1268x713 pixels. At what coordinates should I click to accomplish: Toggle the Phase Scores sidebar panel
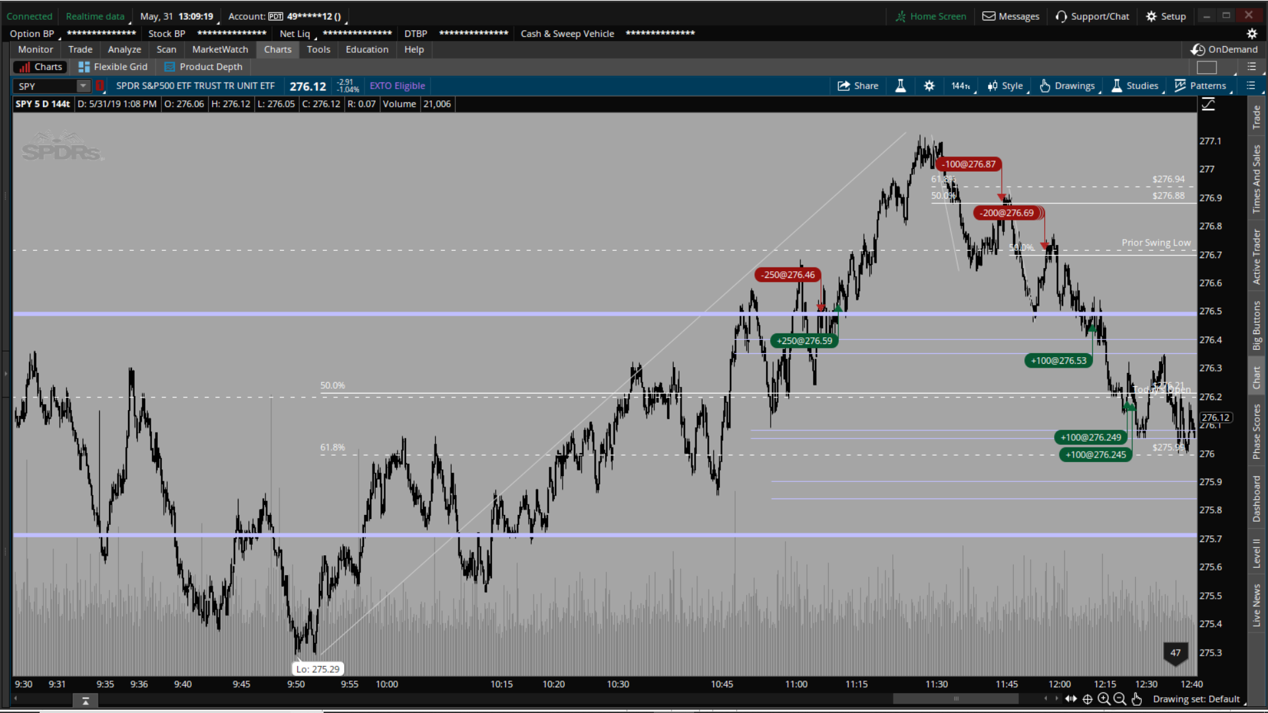pyautogui.click(x=1256, y=432)
